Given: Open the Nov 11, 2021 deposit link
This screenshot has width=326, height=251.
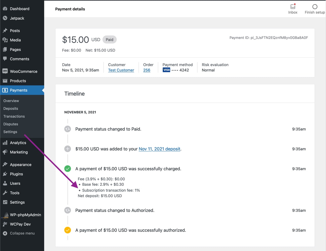Looking at the screenshot, I should point(159,149).
